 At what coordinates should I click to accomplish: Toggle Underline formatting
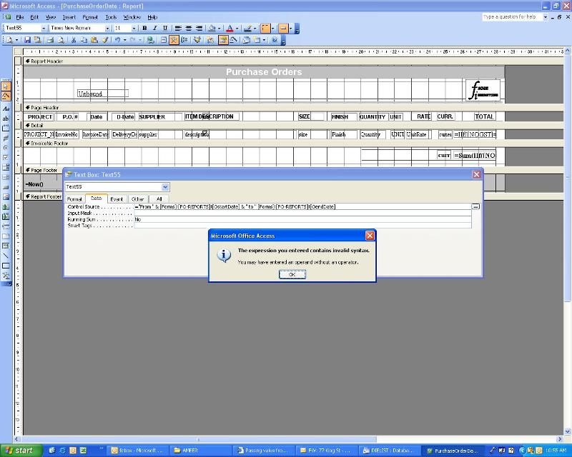click(165, 28)
